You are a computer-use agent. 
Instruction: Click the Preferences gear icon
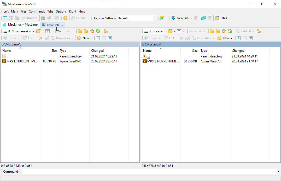click(65, 18)
